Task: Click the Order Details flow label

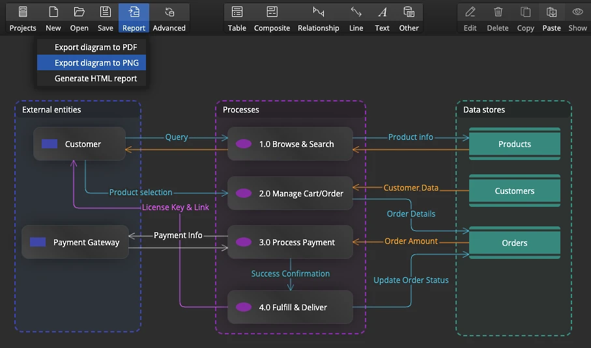Action: tap(411, 214)
